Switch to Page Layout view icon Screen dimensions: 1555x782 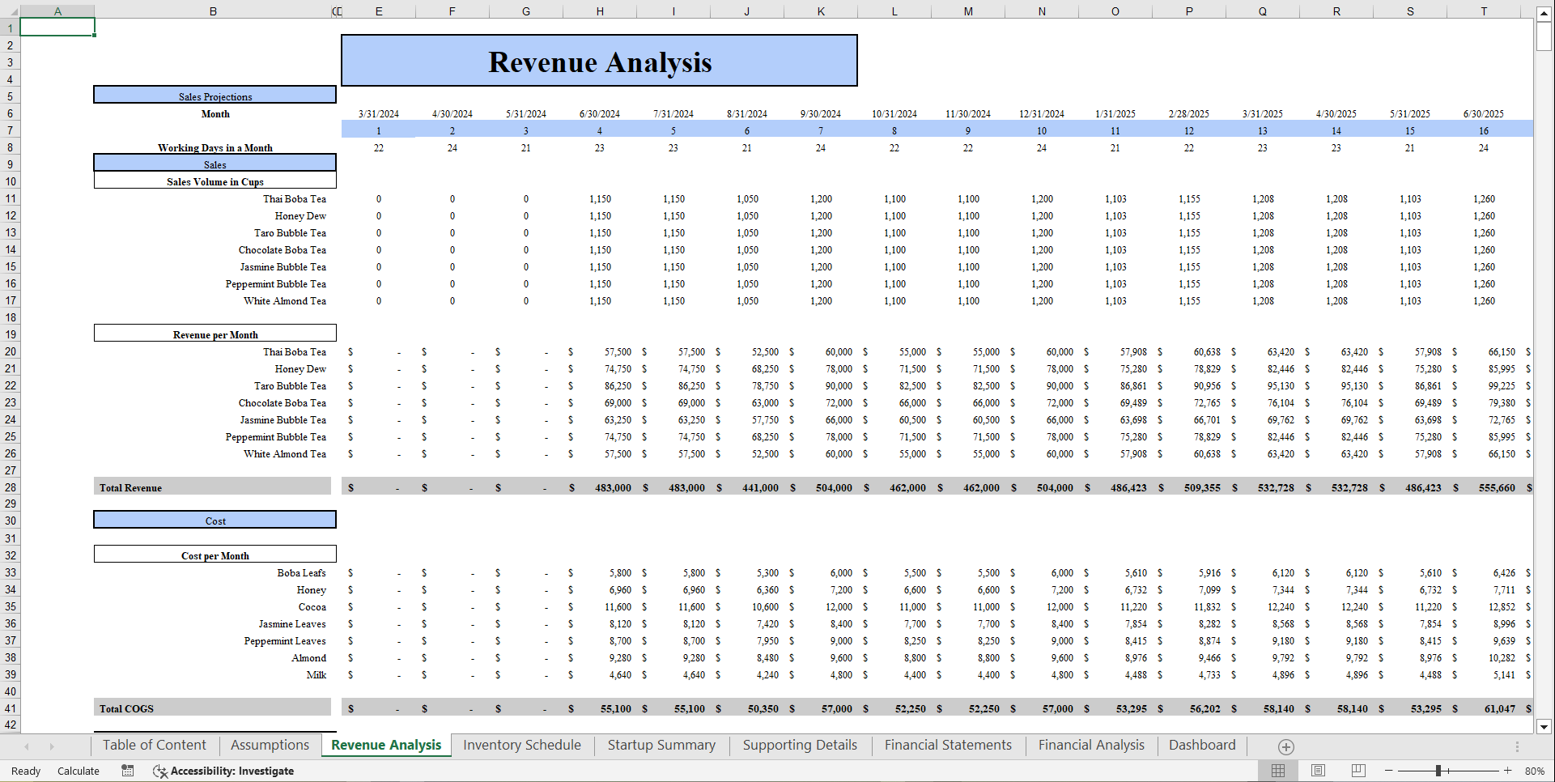(x=1318, y=771)
